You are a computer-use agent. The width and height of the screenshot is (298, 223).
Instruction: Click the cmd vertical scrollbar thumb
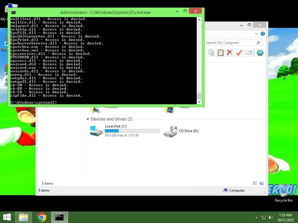tap(199, 96)
